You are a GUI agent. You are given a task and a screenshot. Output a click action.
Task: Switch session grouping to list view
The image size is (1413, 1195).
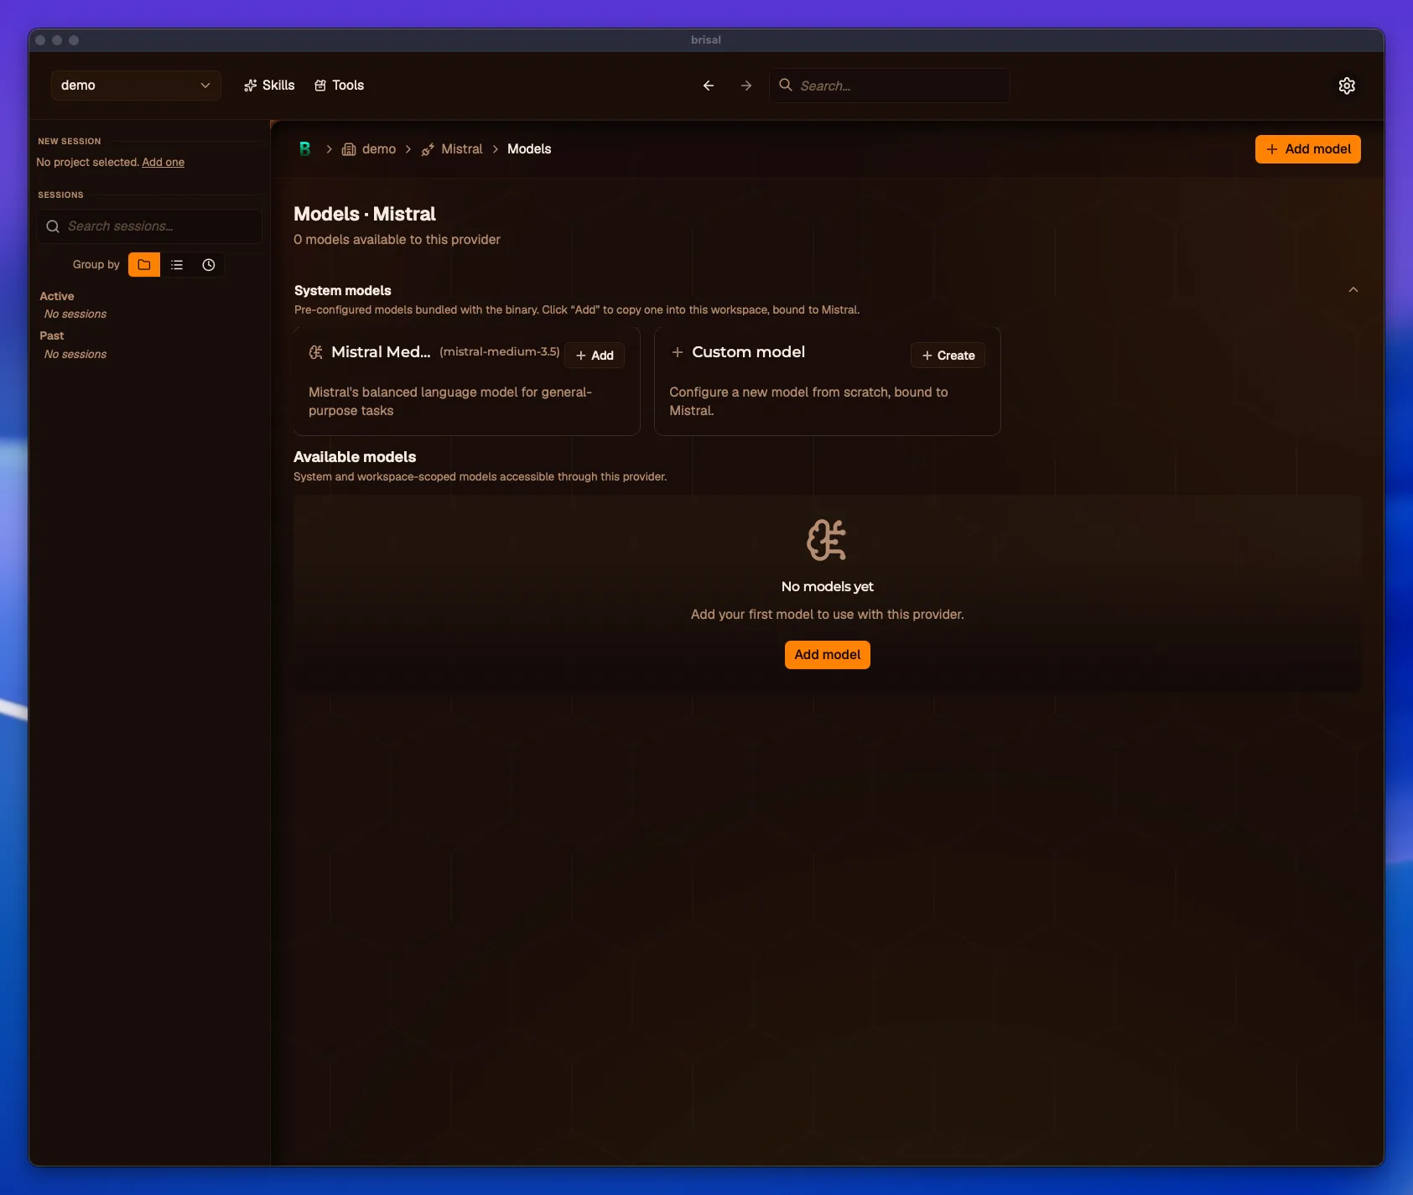pos(177,265)
